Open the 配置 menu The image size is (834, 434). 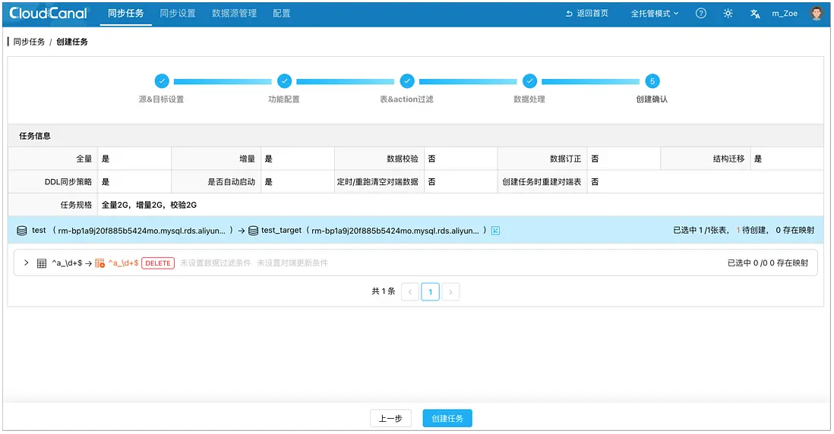(x=281, y=14)
